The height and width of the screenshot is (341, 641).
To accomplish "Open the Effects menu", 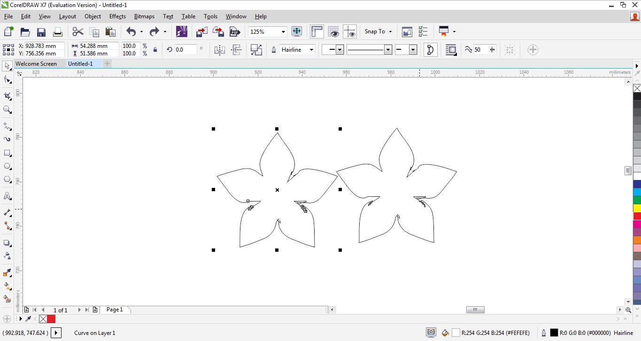I will 117,16.
